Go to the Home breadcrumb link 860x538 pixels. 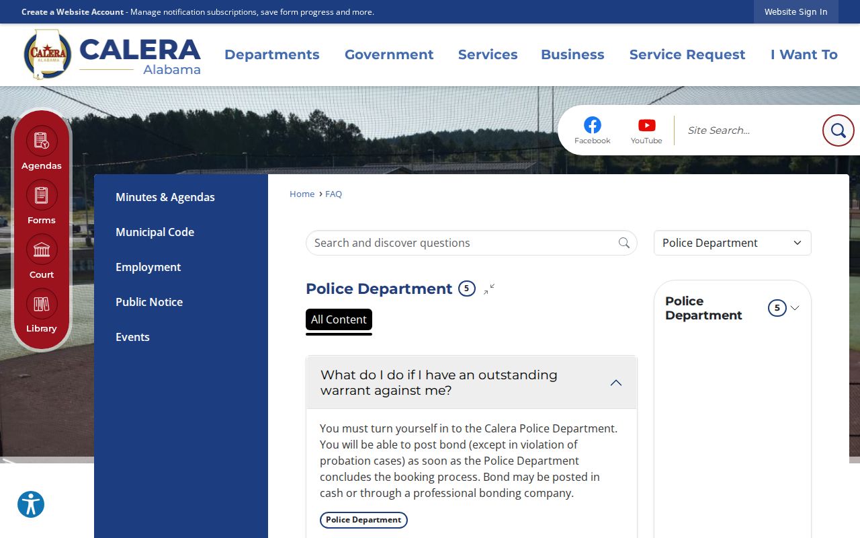coord(302,194)
